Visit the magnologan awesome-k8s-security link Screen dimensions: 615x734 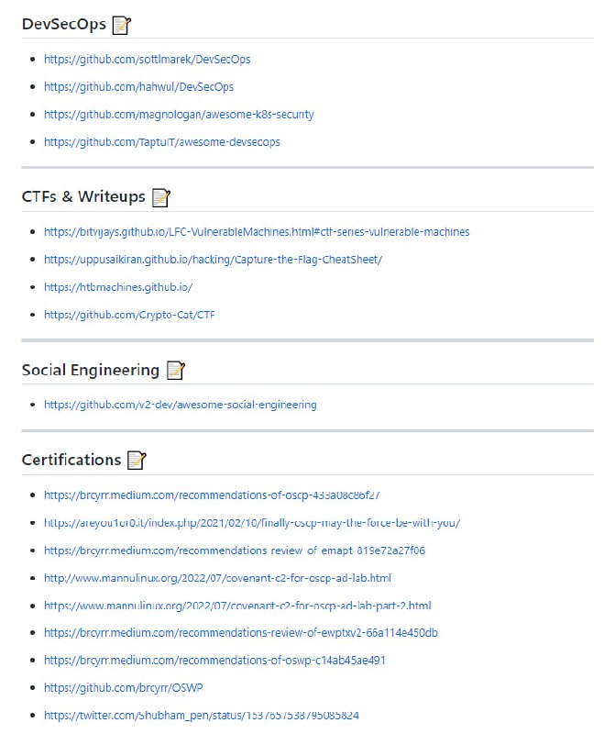click(x=179, y=114)
